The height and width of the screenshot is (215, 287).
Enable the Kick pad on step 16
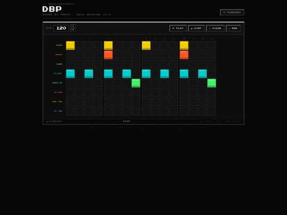(x=212, y=46)
